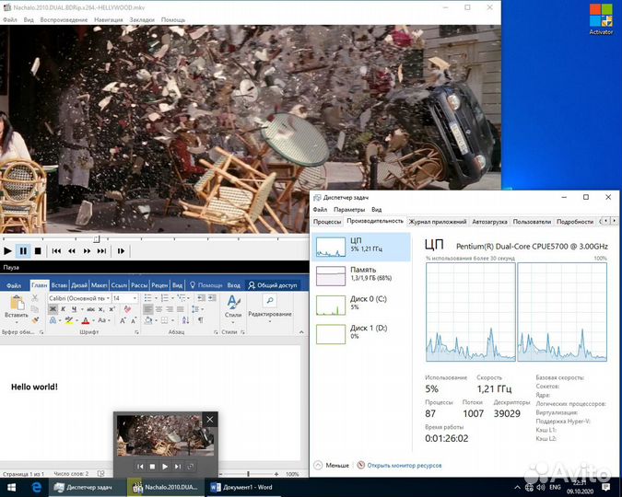Switch to the Вставка tab in Word
The image size is (622, 497).
pyautogui.click(x=59, y=285)
